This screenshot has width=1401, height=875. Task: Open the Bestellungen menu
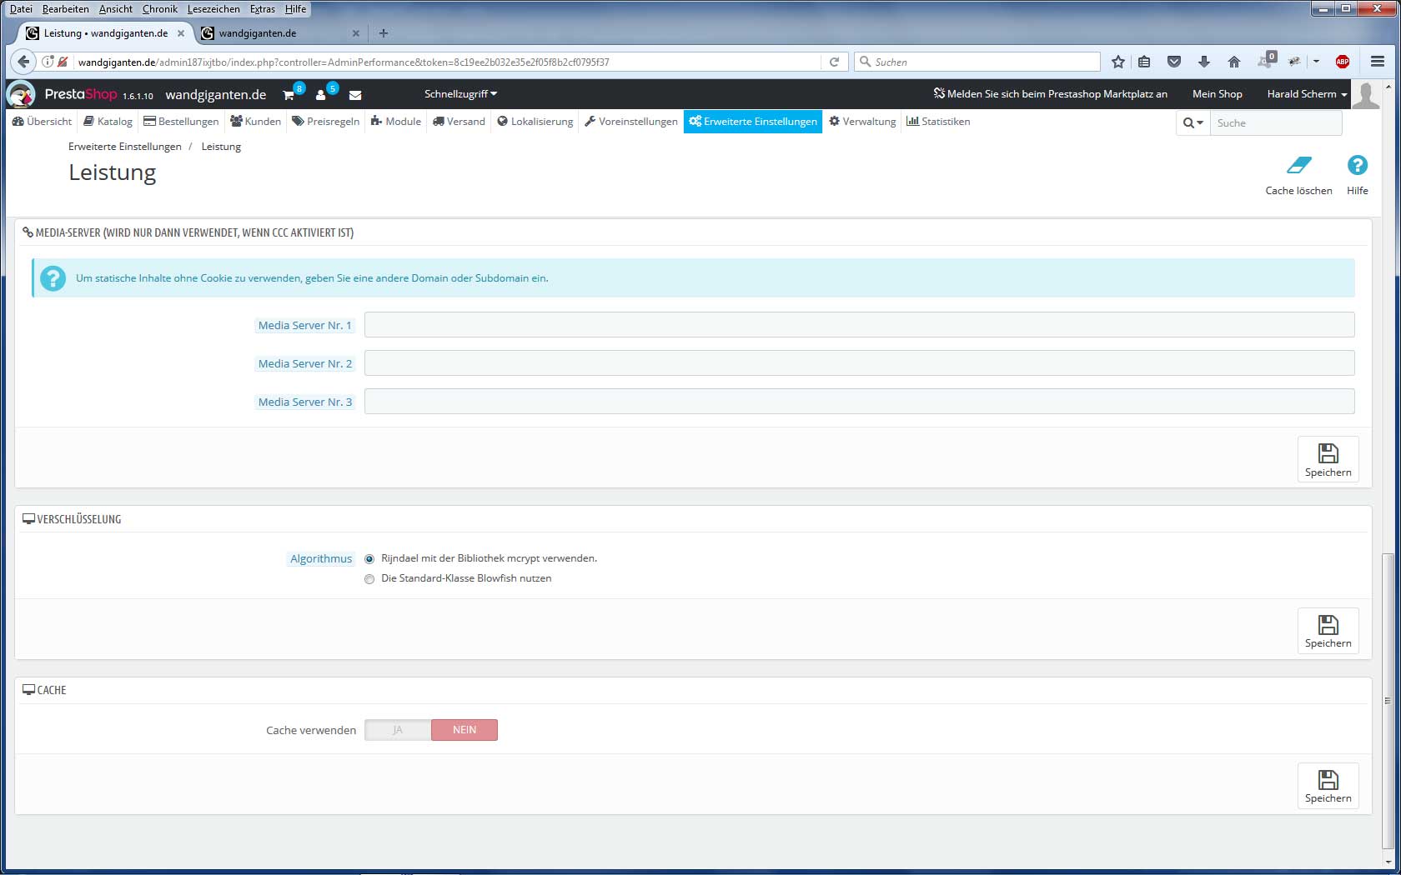pyautogui.click(x=181, y=122)
